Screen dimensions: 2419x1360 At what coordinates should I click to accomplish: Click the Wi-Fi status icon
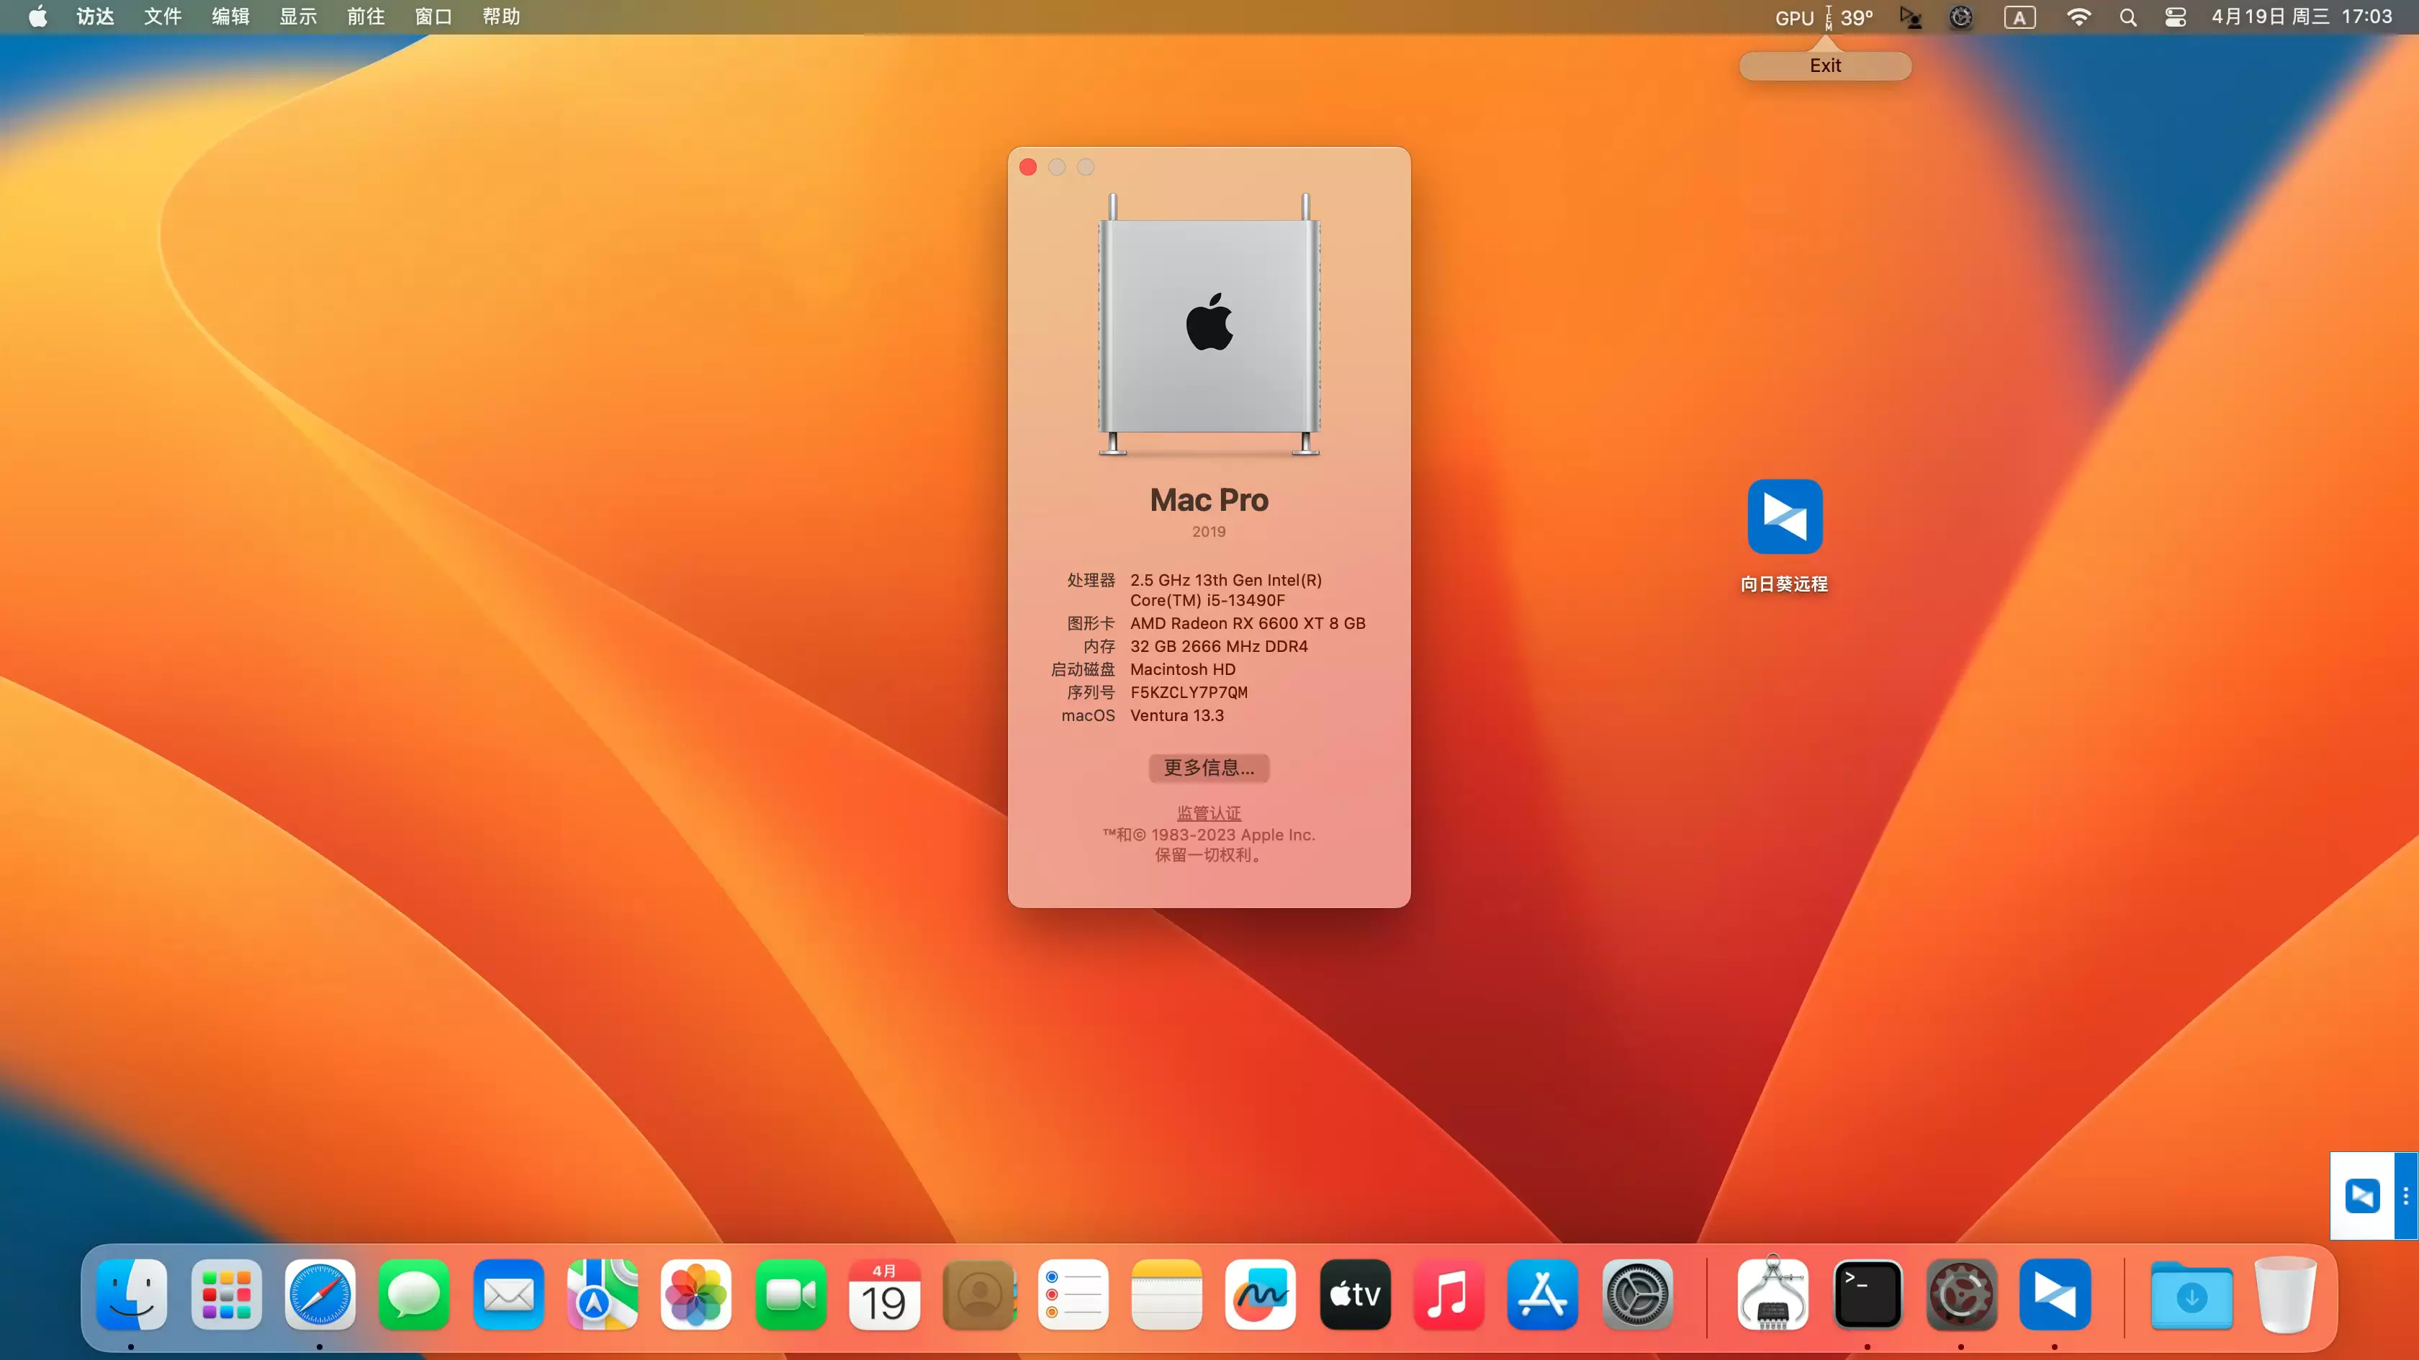coord(2079,17)
